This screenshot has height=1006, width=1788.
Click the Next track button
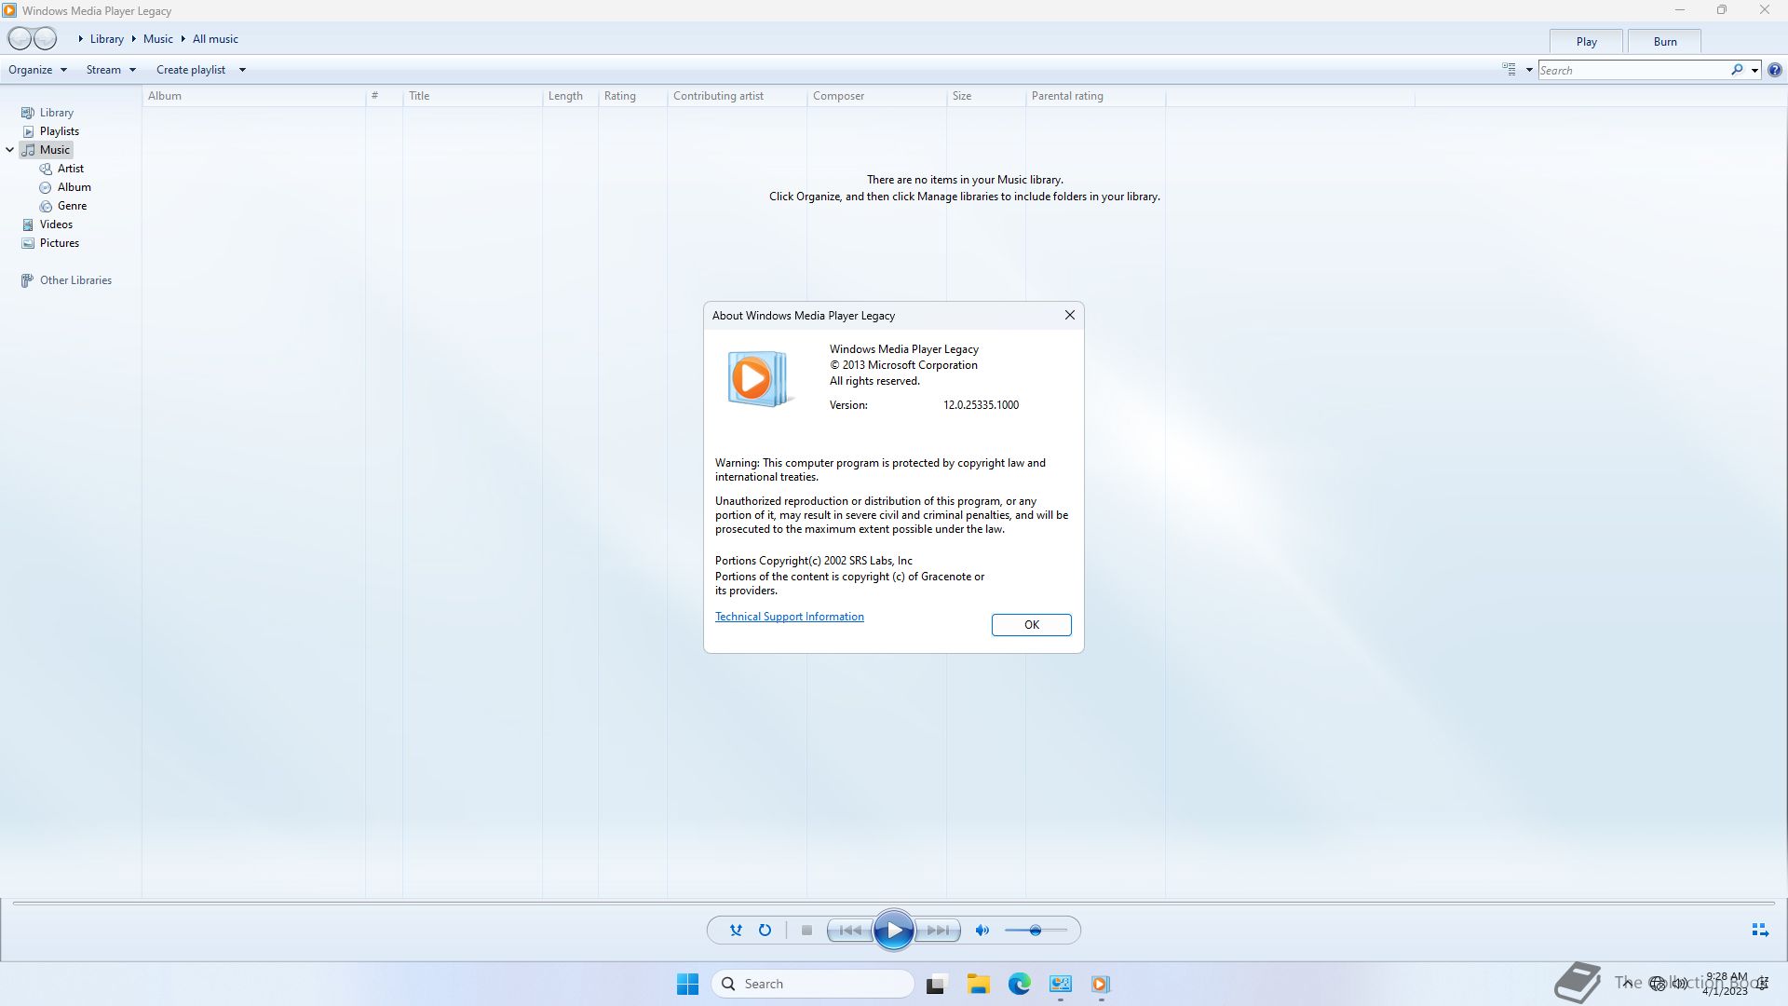[938, 931]
